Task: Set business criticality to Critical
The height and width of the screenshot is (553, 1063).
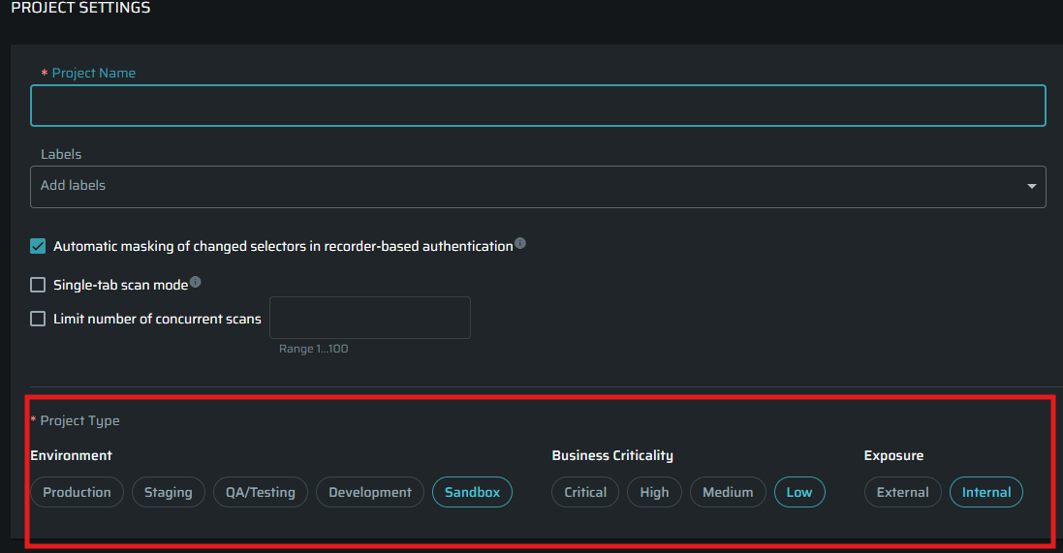Action: coord(585,492)
